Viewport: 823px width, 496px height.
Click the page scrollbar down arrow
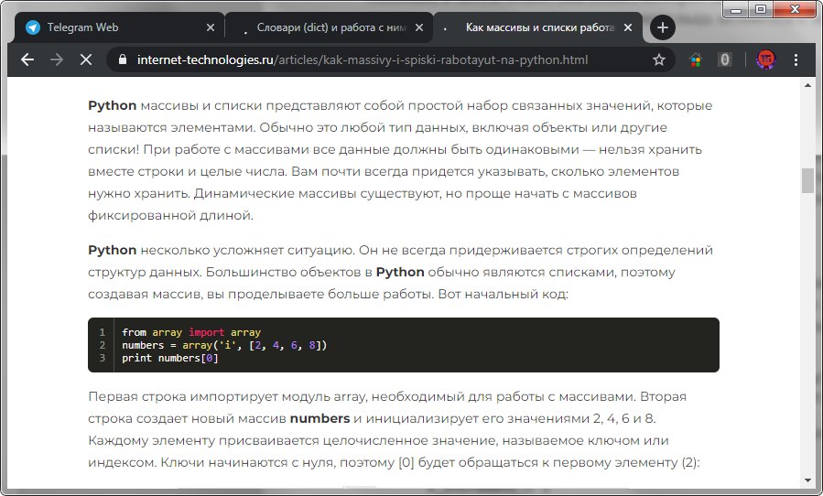pos(807,480)
